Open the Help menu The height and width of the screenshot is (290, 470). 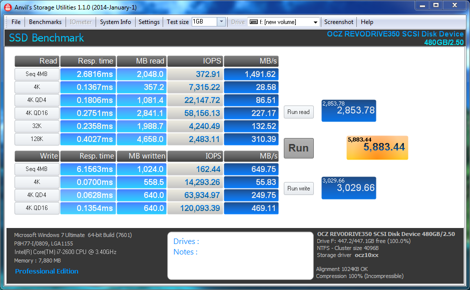tap(367, 22)
